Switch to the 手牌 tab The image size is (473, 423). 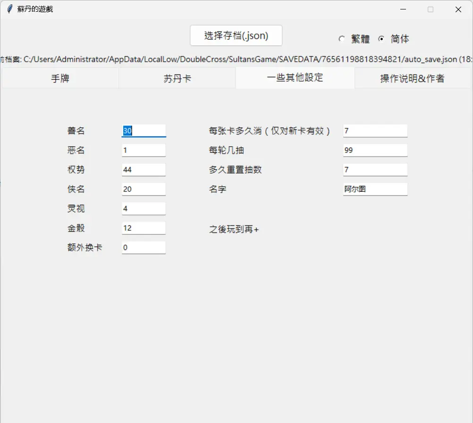click(60, 78)
